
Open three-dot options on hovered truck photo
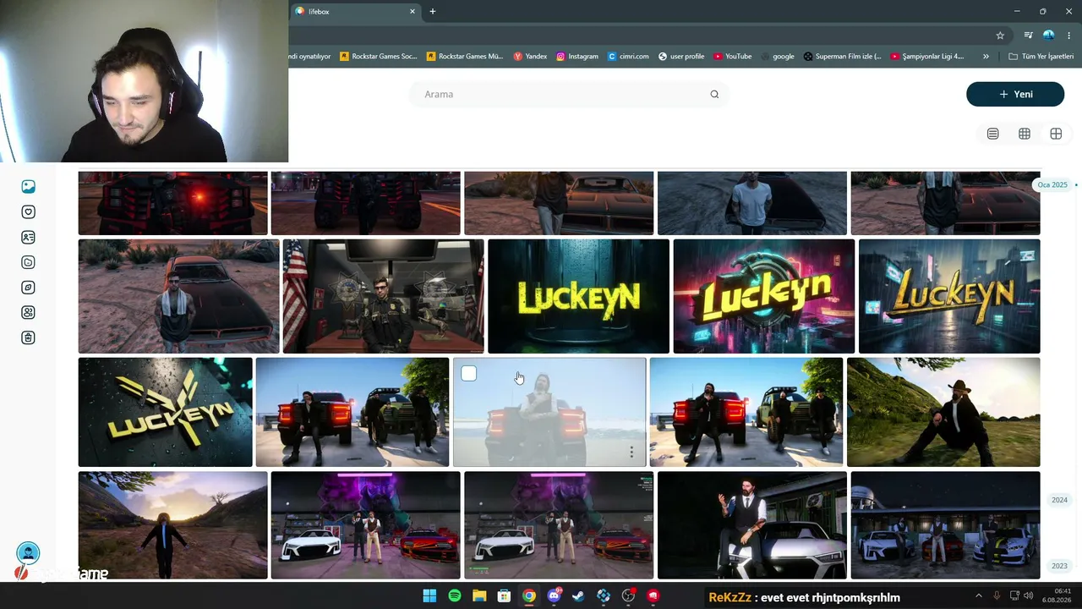[631, 453]
